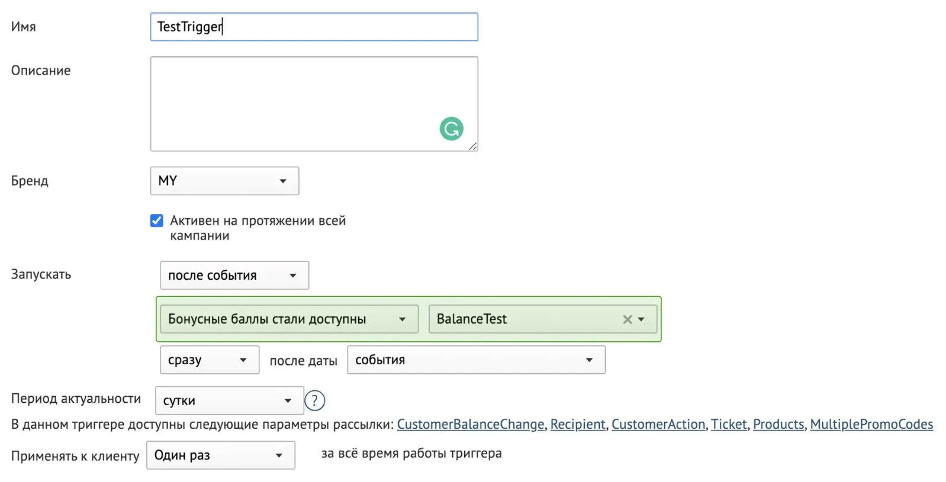
Task: Grab the description textarea resize handle
Action: [x=472, y=146]
